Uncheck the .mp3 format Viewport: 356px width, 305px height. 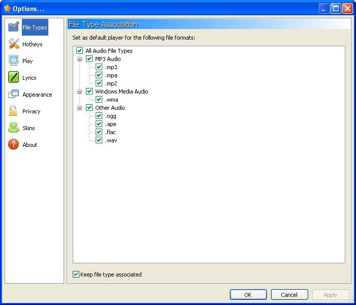99,67
